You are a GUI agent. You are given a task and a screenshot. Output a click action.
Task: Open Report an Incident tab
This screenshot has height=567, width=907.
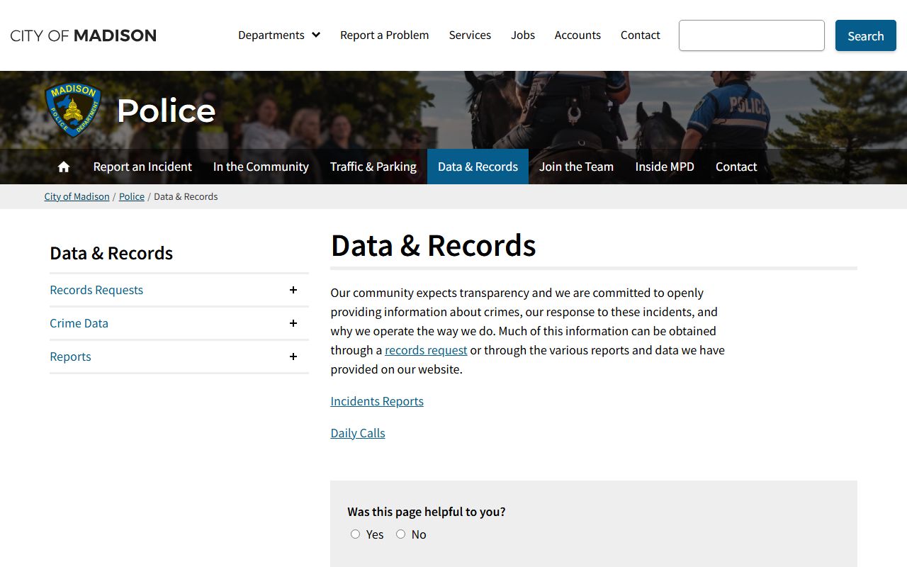pyautogui.click(x=142, y=167)
